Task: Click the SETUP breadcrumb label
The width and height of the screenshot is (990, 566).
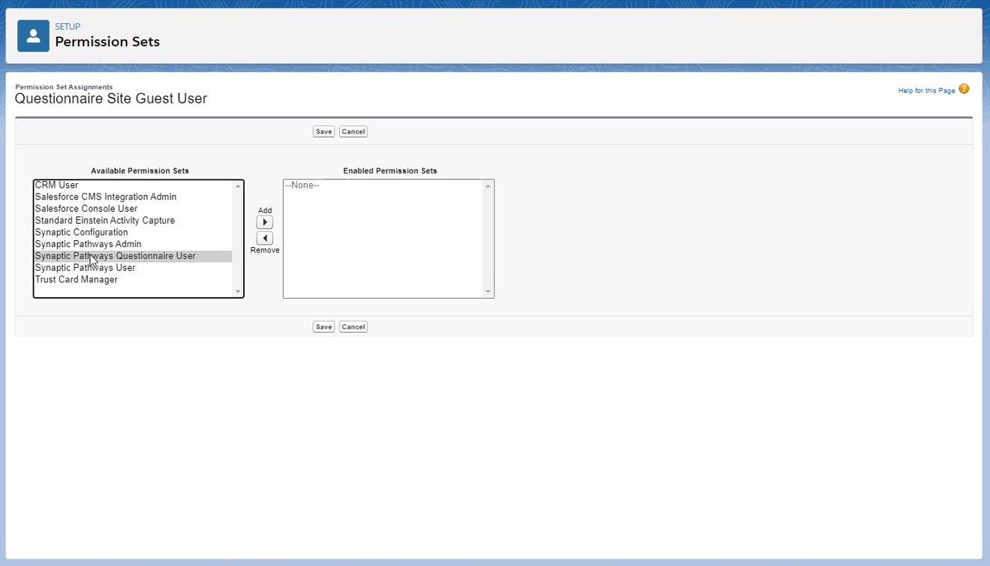Action: click(x=68, y=27)
